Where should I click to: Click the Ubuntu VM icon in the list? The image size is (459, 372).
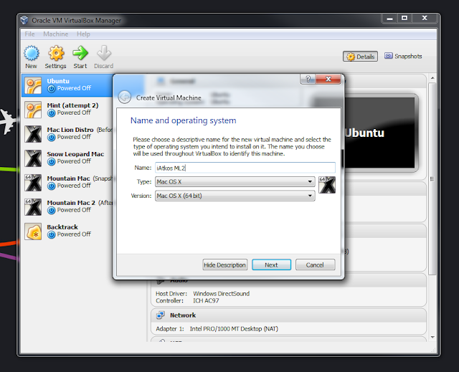33,85
